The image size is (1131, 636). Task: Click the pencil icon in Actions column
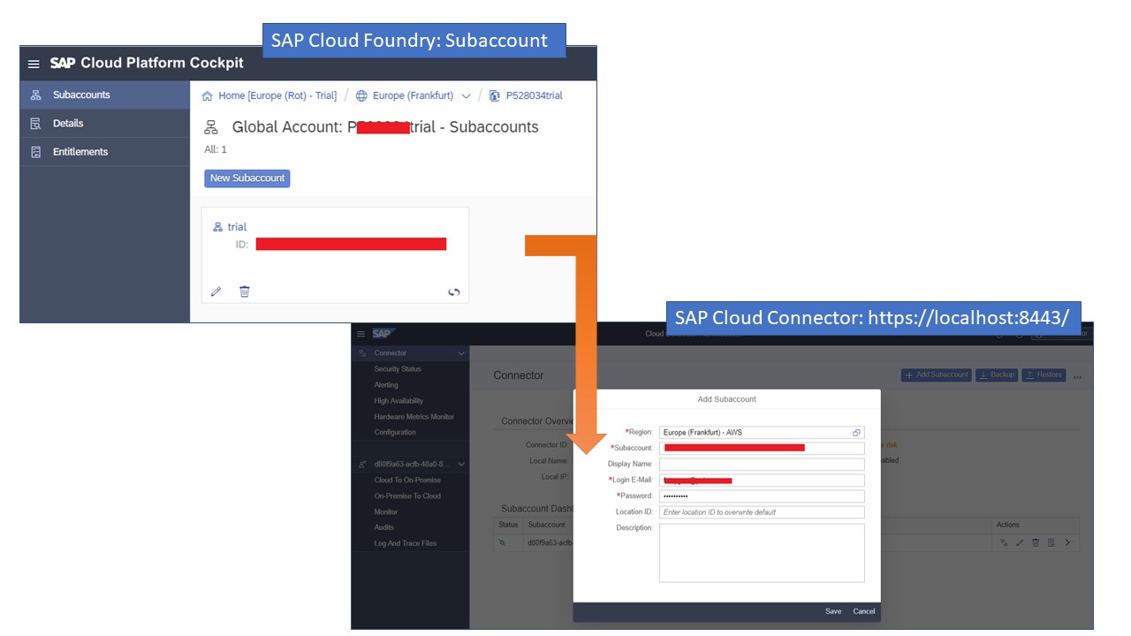(x=1020, y=543)
